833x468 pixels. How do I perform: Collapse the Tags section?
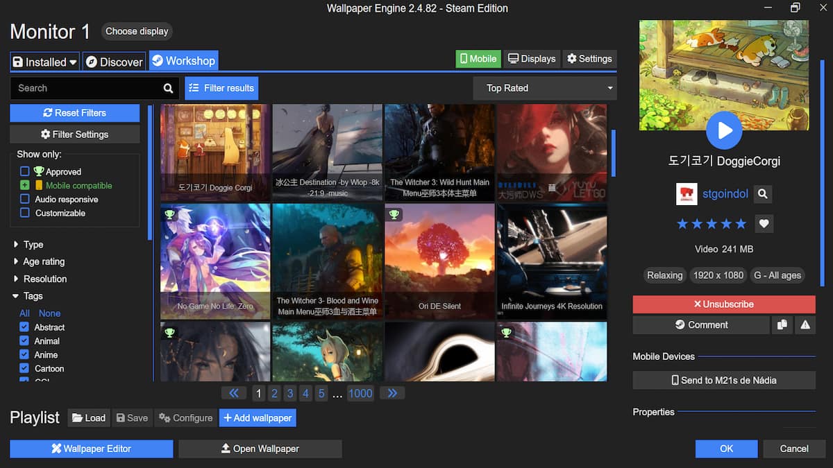(28, 296)
